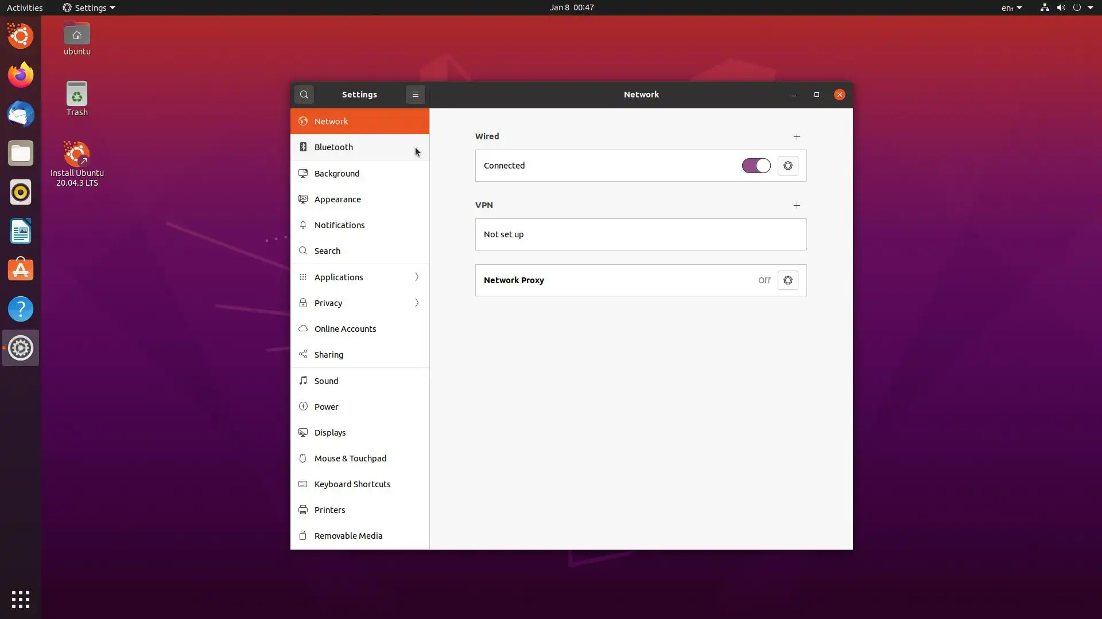Viewport: 1102px width, 619px height.
Task: Open the keyboard language indicator menu
Action: pos(1011,8)
